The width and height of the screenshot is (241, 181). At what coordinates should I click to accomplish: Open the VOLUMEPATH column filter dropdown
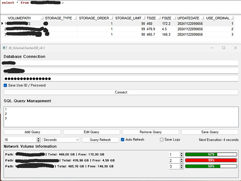point(42,18)
